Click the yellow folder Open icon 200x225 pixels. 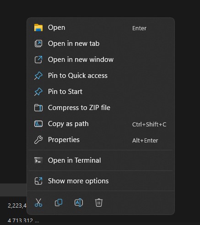point(38,27)
